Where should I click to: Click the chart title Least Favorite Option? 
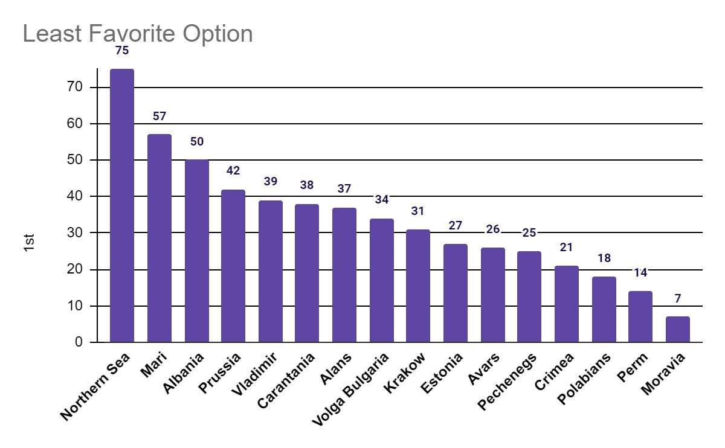[138, 34]
